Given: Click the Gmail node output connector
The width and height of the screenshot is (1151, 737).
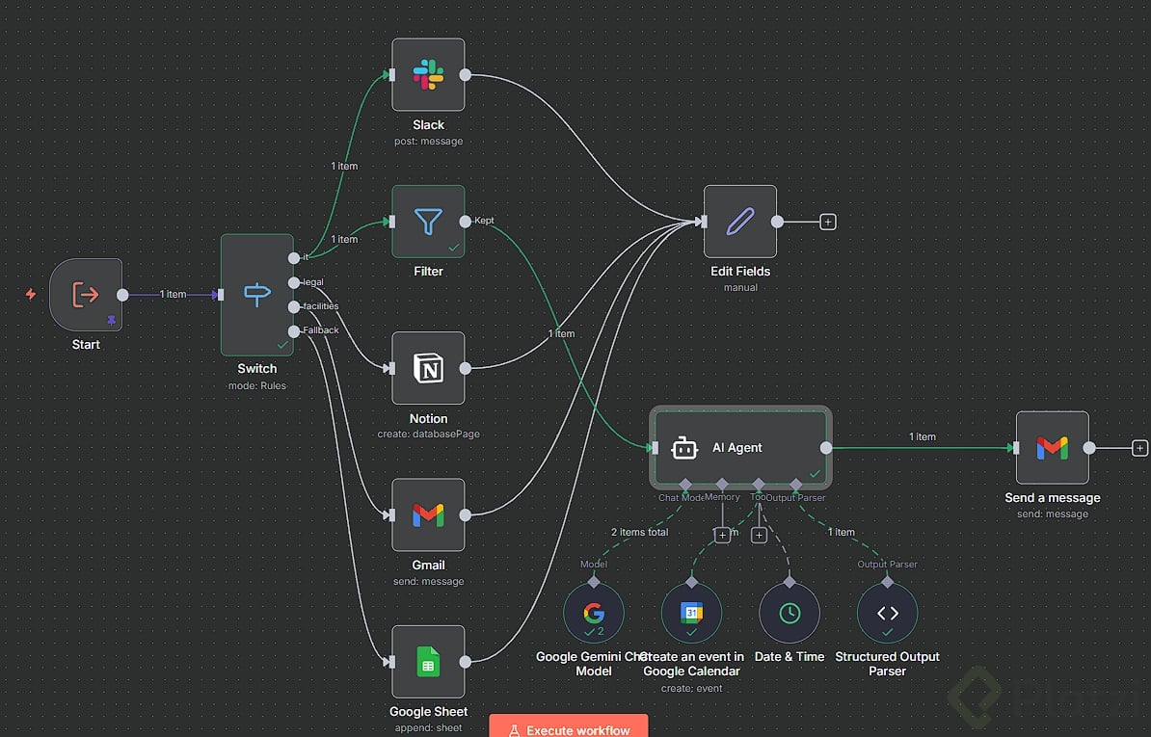Looking at the screenshot, I should point(466,514).
